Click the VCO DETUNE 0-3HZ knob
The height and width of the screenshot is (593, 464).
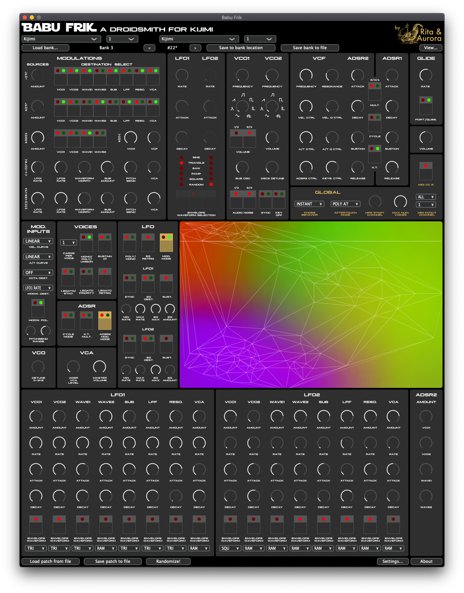[x=38, y=367]
